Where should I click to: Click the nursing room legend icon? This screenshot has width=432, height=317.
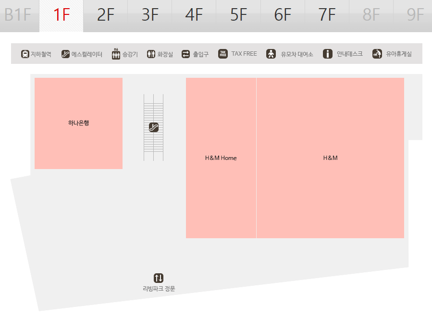pyautogui.click(x=377, y=54)
